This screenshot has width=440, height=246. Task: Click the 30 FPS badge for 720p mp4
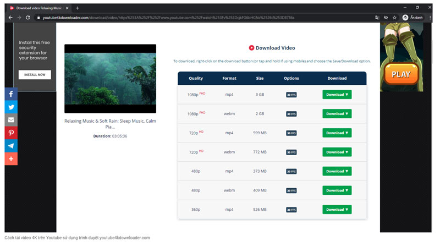pyautogui.click(x=291, y=133)
